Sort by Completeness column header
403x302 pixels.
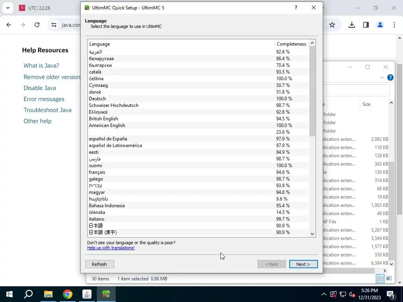[292, 44]
